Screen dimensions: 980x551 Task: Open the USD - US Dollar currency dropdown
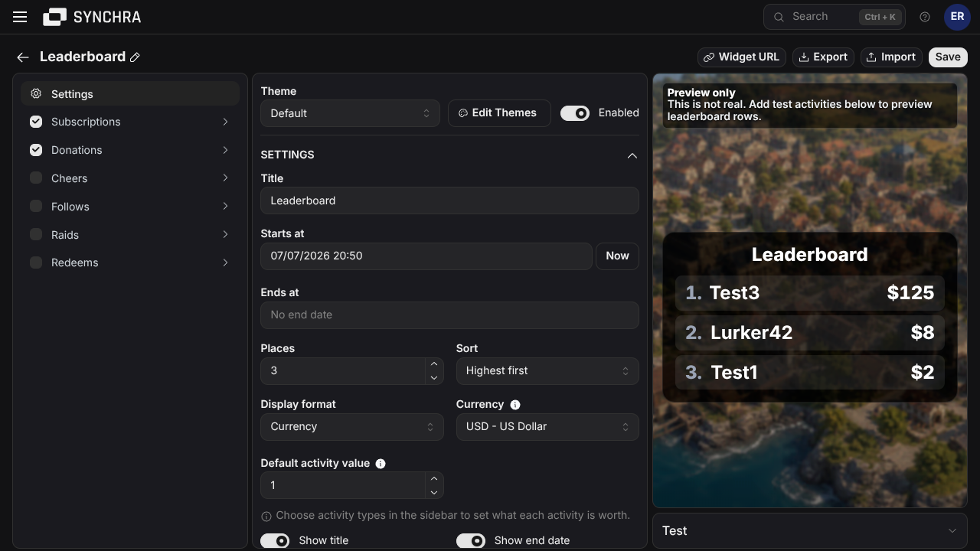pos(547,427)
